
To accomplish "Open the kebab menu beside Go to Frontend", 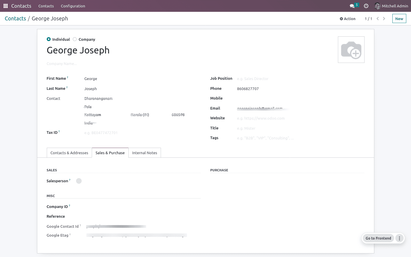I will point(399,238).
